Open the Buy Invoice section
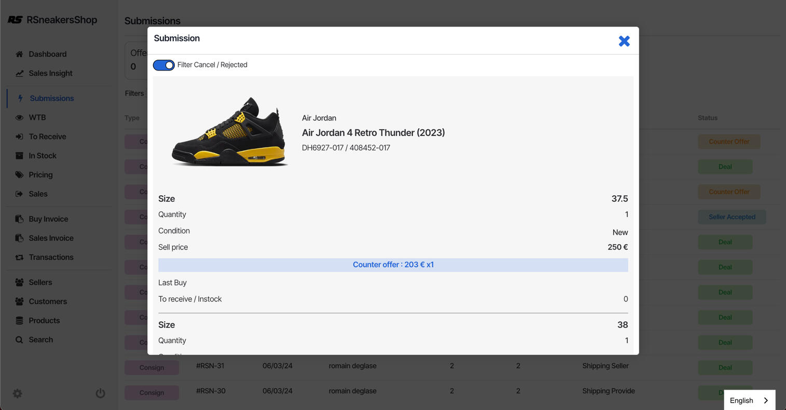Viewport: 786px width, 410px height. click(x=48, y=219)
